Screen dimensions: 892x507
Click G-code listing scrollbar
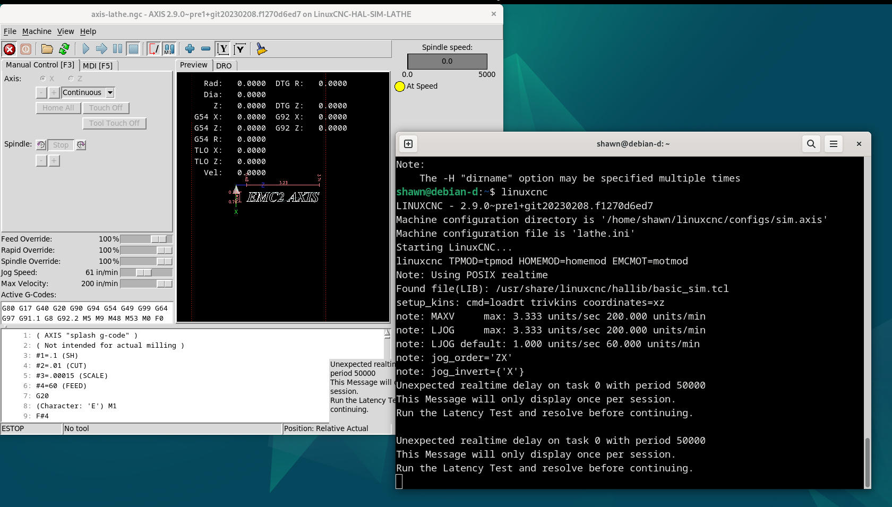(x=387, y=345)
